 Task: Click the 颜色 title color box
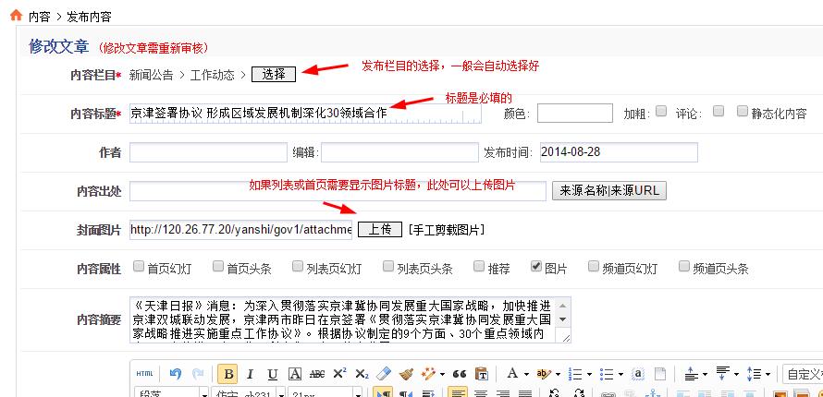click(574, 113)
